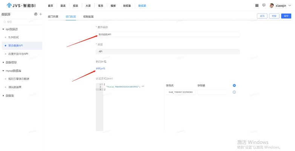
Task: Click the JVS 智能BI logo
Action: 19,6
